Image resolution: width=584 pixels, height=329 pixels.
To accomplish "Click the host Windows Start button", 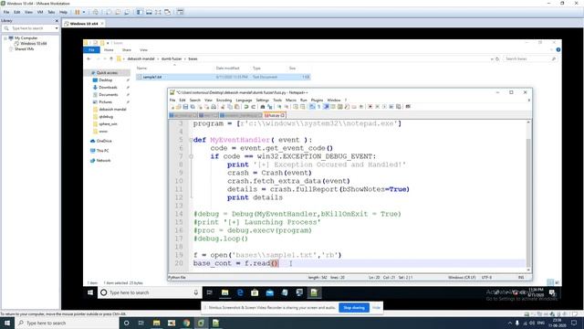I will click(x=7, y=323).
